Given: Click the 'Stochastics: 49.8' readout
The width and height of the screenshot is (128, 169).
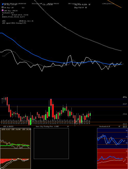Looking at the screenshot, I should tap(7, 13).
